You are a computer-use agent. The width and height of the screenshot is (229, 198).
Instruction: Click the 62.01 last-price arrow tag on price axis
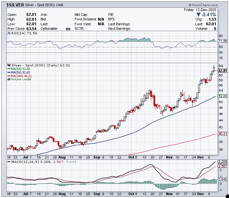(x=222, y=71)
